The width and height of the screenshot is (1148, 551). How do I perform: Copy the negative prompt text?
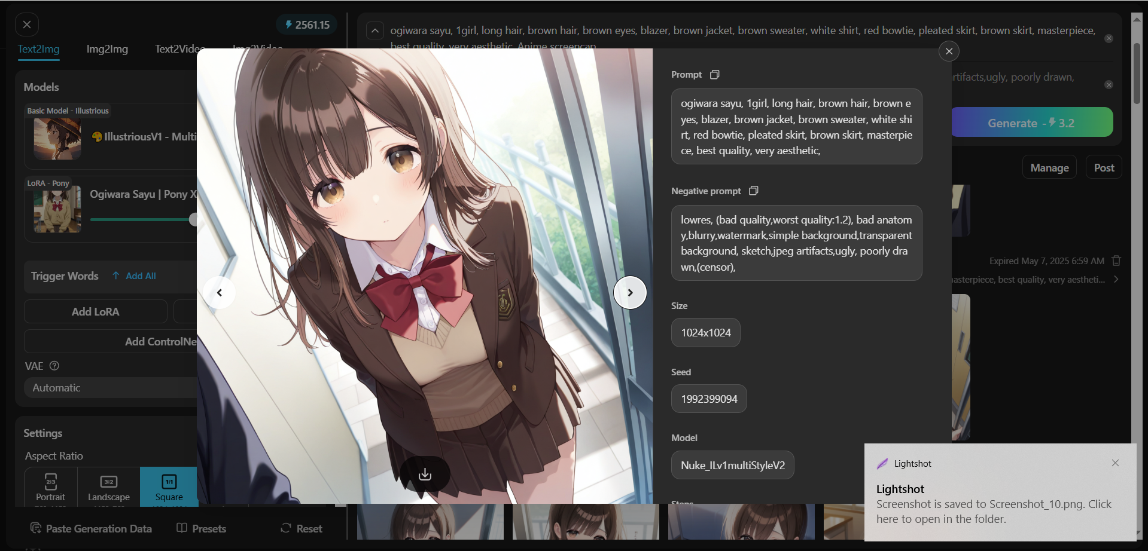[754, 191]
